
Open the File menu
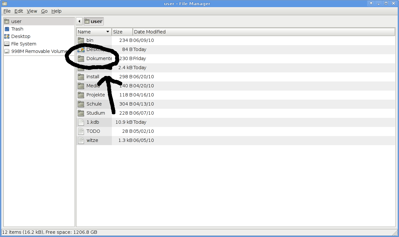coord(7,11)
